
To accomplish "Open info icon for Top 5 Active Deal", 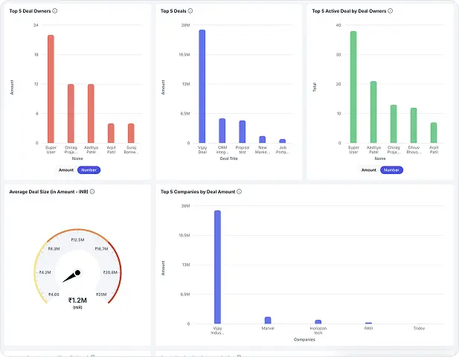I will [391, 11].
